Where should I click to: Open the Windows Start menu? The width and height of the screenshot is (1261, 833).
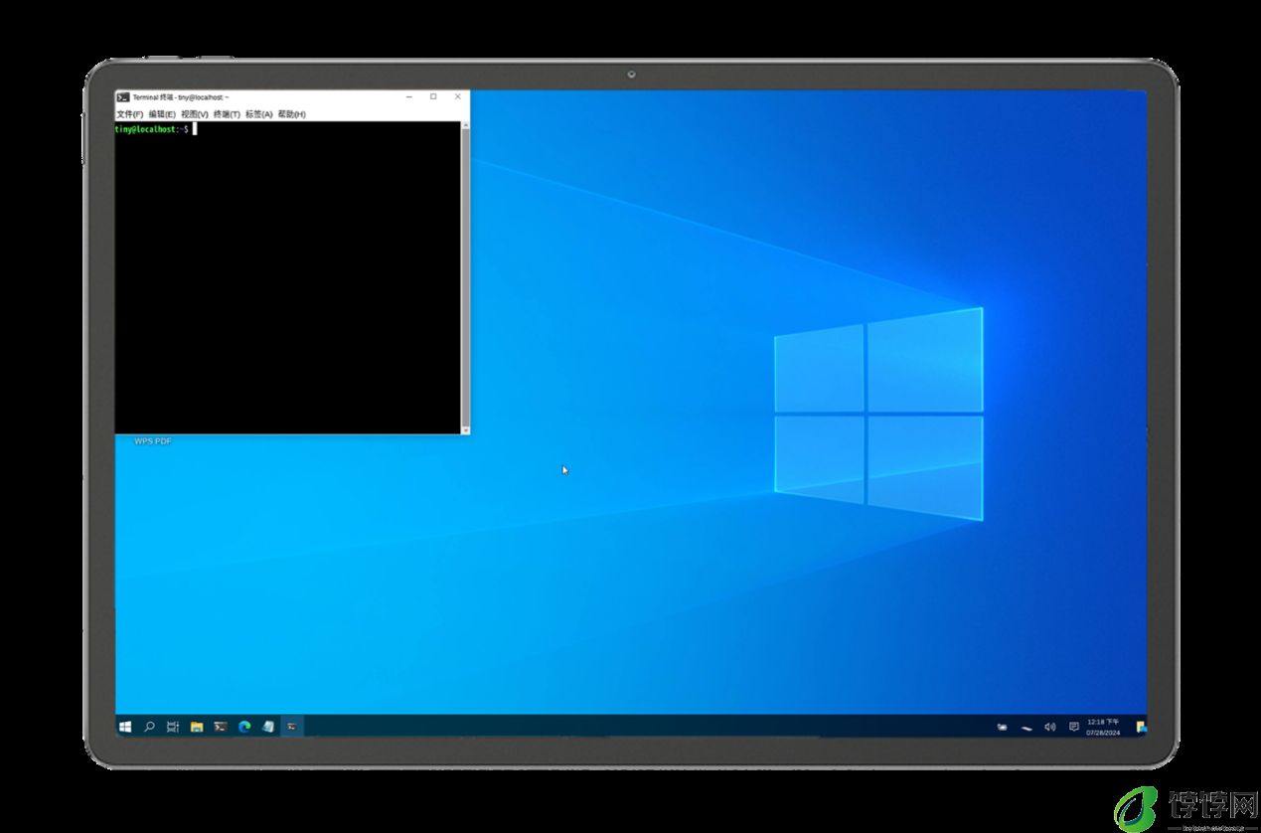[x=125, y=727]
